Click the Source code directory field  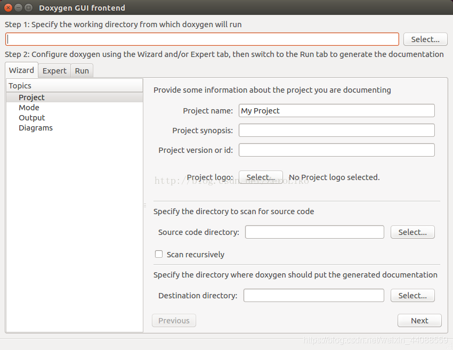tap(314, 232)
